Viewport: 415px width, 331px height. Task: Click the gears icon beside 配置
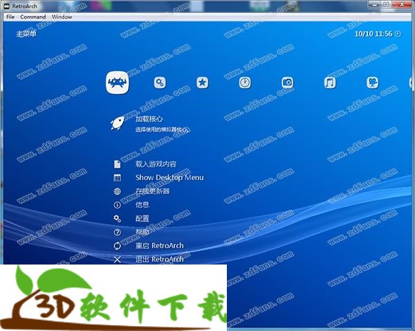pyautogui.click(x=118, y=219)
